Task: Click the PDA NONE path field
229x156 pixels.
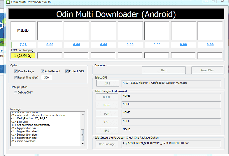Action: pos(171,113)
